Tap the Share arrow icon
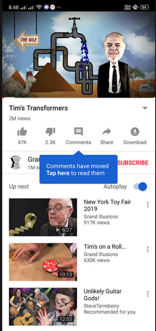 (x=106, y=132)
